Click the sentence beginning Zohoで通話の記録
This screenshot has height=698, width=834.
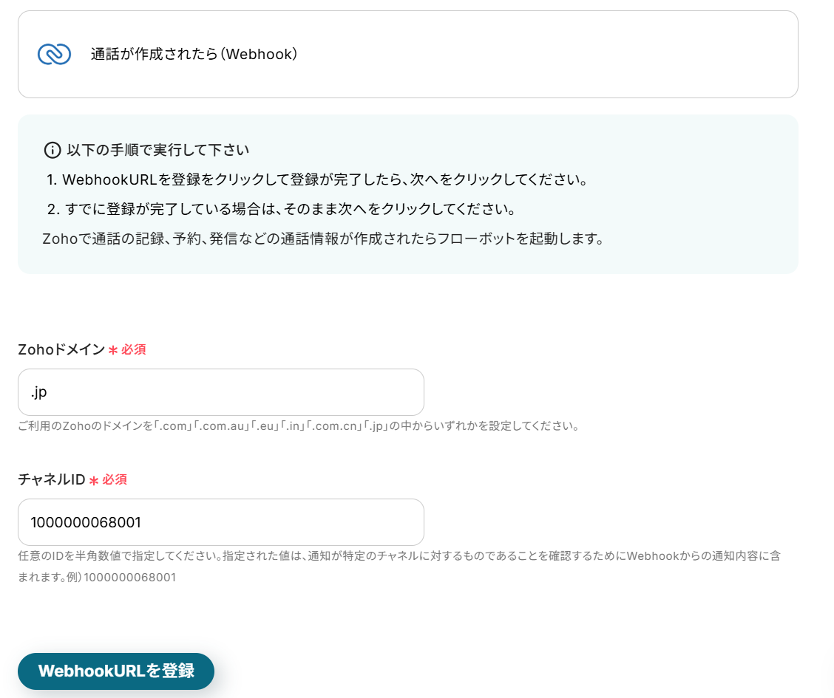[x=323, y=239]
